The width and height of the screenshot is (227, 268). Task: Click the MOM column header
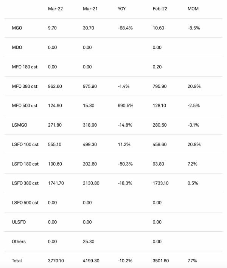tap(193, 8)
